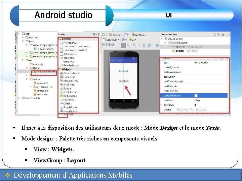This screenshot has height=181, width=242.
Task: Switch to the Text tab
Action: pyautogui.click(x=71, y=115)
